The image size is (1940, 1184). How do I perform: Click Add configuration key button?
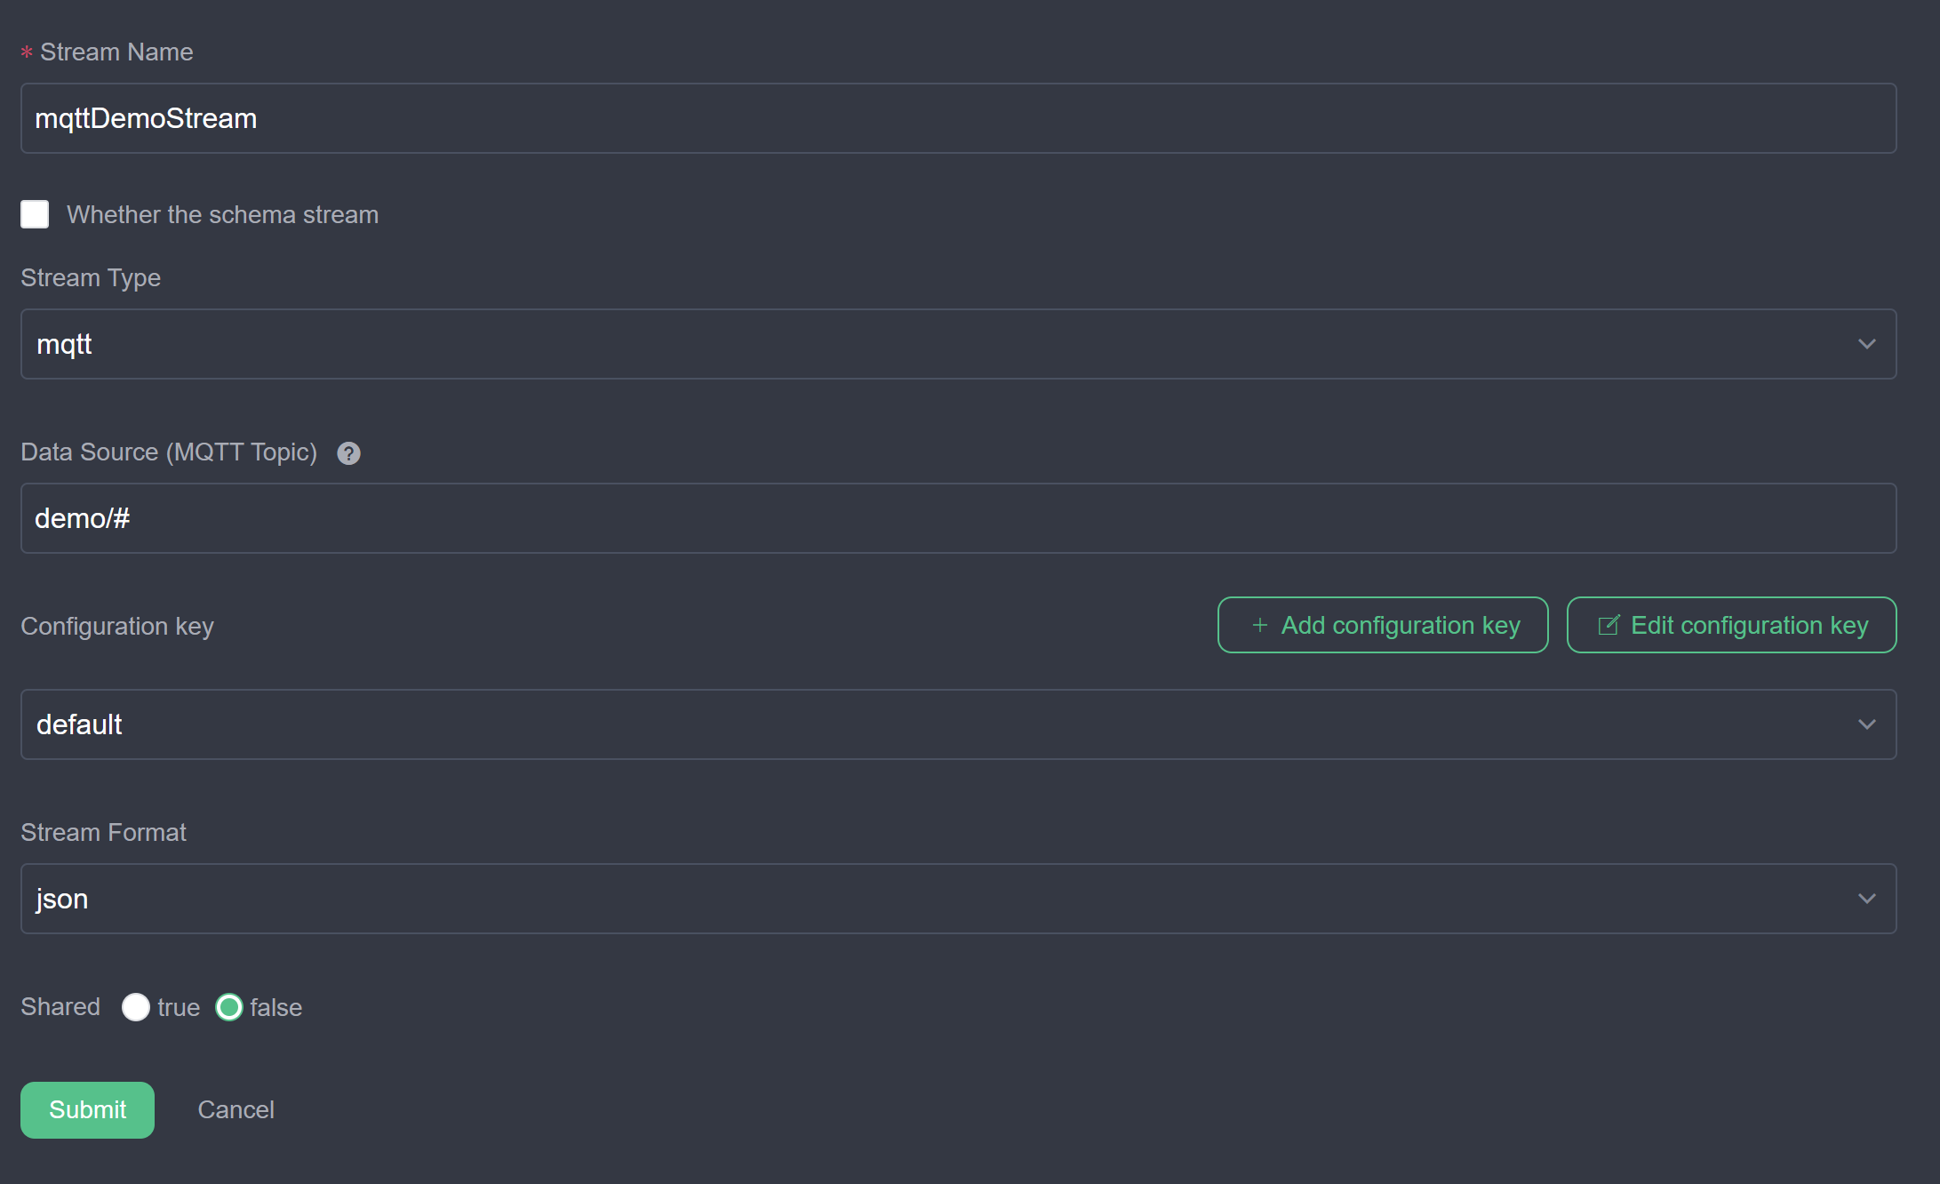point(1383,625)
